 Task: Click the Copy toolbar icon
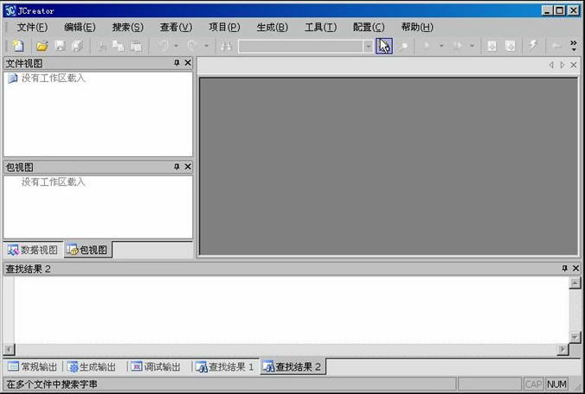(119, 46)
